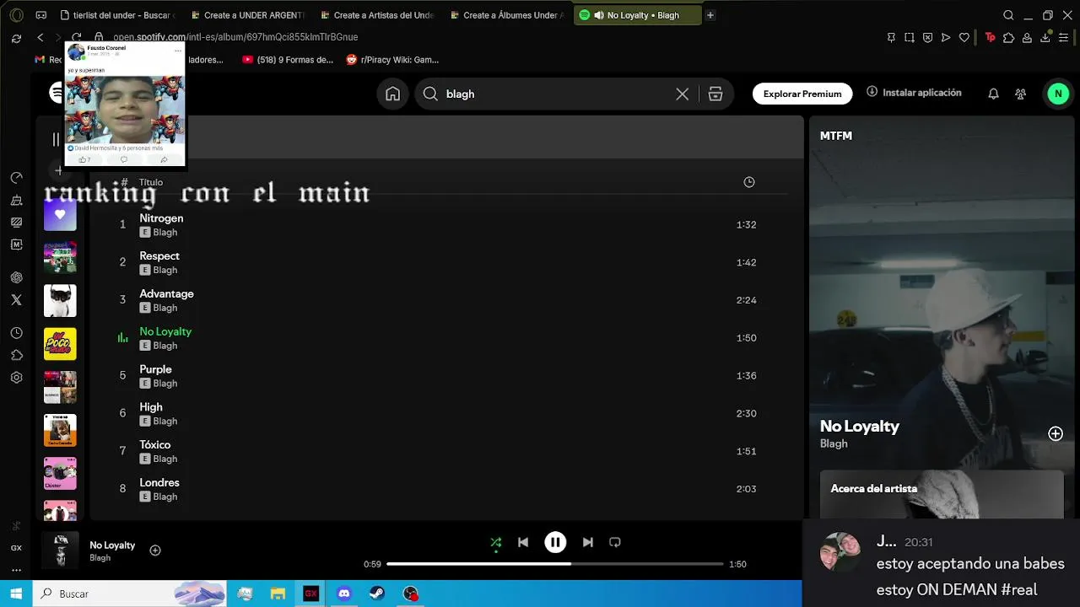Open the Opera menu logo

coord(16,15)
